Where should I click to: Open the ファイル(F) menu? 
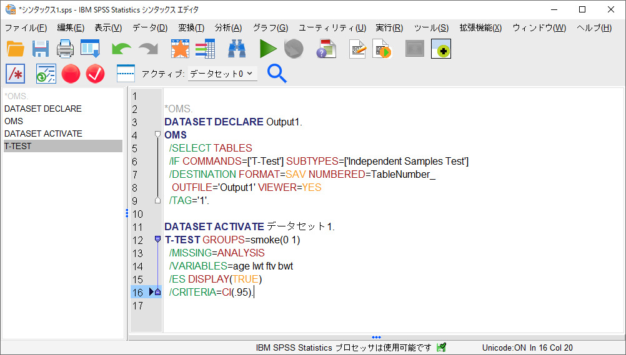point(26,28)
